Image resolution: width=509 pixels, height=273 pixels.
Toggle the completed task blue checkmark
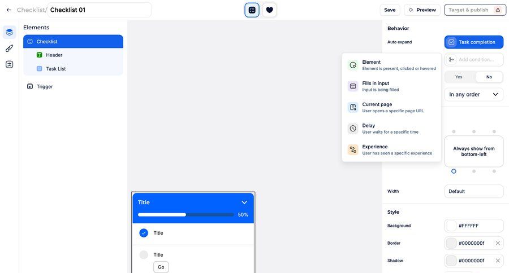[144, 233]
